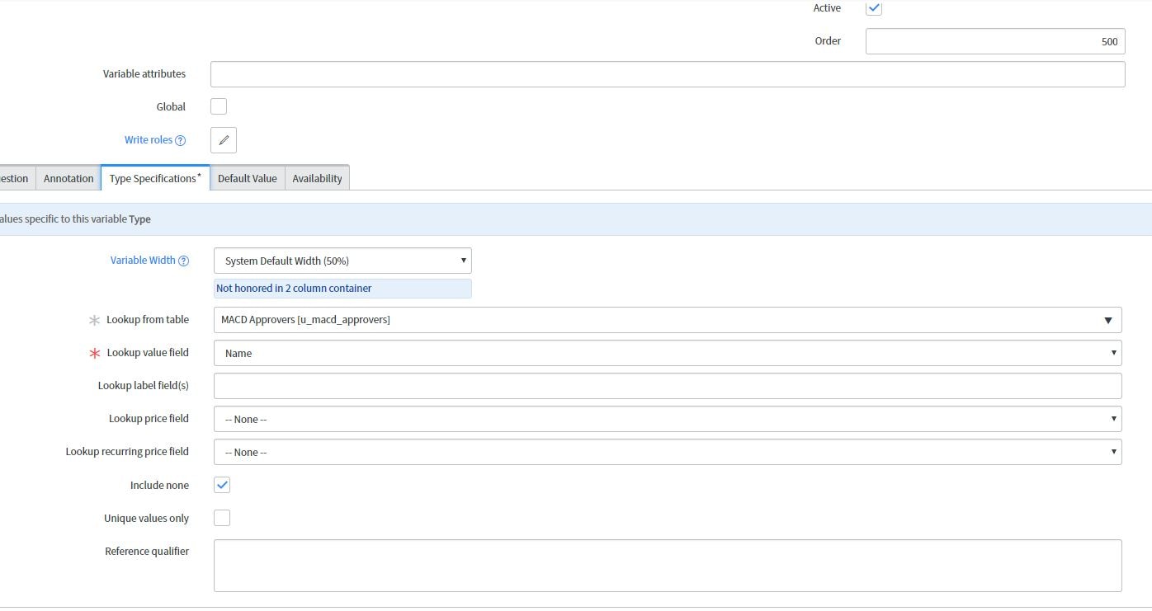The image size is (1152, 611).
Task: Click the Variable Width label link
Action: [x=143, y=261]
